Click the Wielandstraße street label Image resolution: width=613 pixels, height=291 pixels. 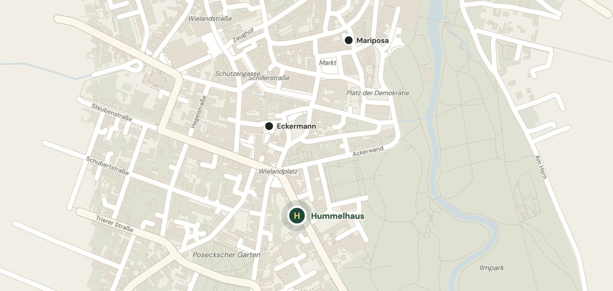tap(210, 19)
